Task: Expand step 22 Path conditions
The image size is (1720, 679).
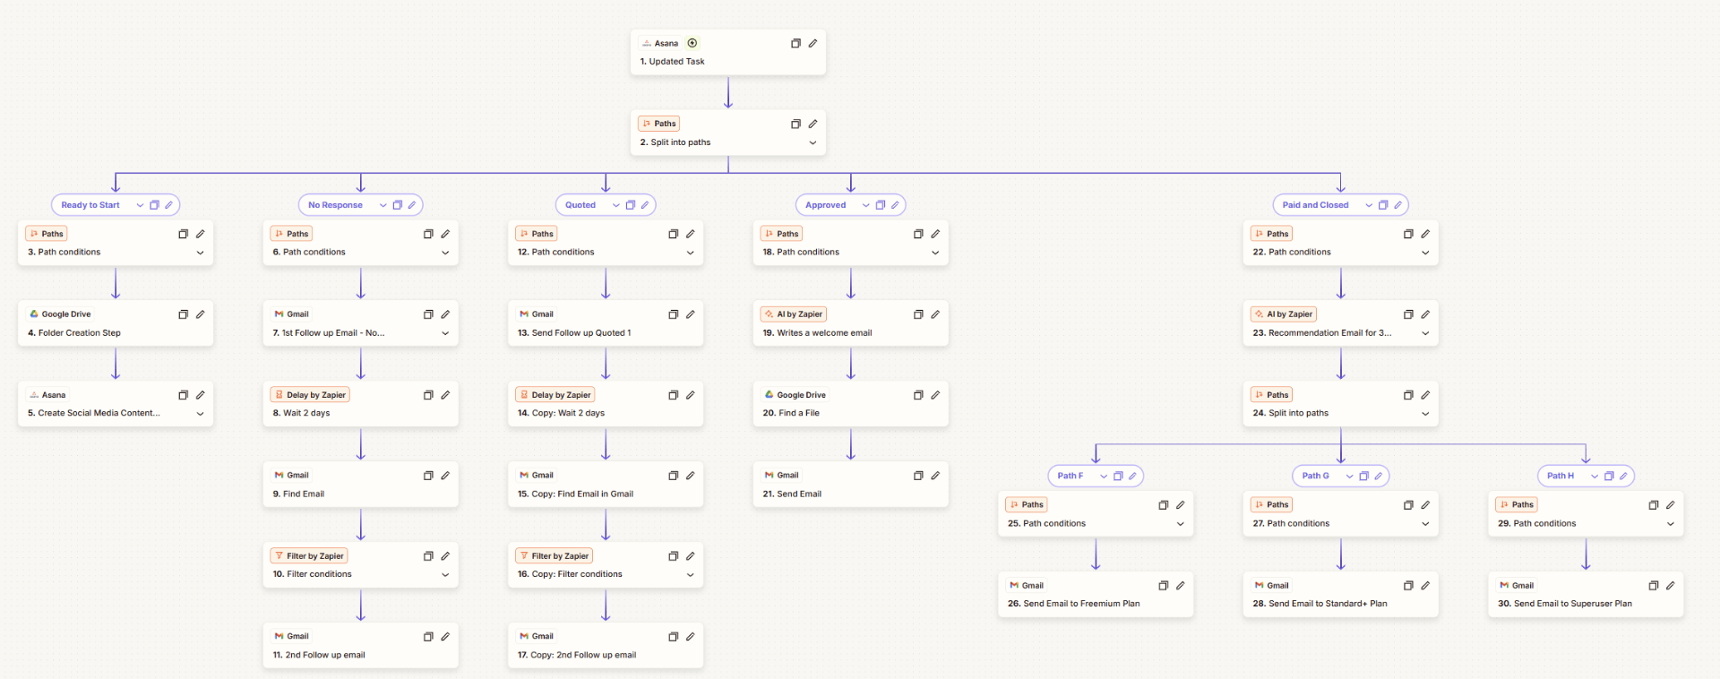Action: 1425,253
